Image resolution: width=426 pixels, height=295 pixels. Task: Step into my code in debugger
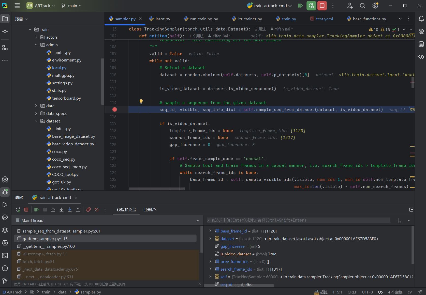tap(70, 210)
